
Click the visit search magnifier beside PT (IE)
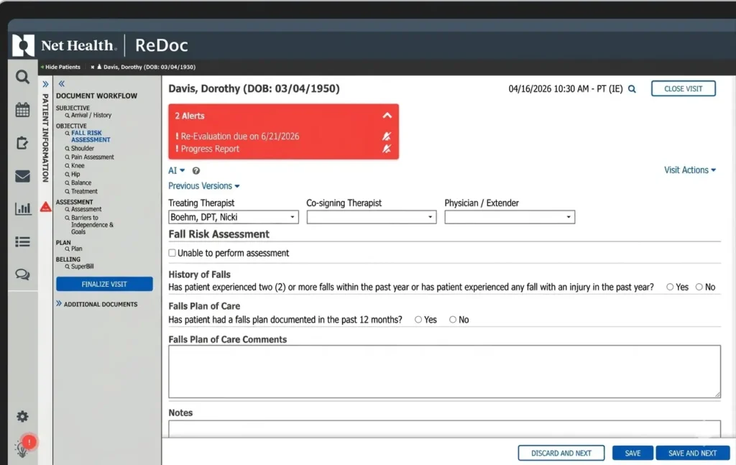click(632, 88)
